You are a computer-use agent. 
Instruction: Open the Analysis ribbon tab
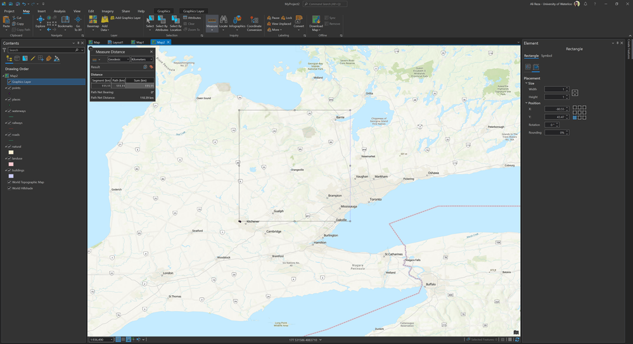pyautogui.click(x=60, y=11)
